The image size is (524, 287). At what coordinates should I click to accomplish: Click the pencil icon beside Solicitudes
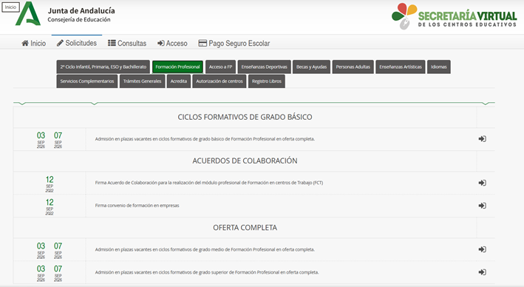pos(60,43)
